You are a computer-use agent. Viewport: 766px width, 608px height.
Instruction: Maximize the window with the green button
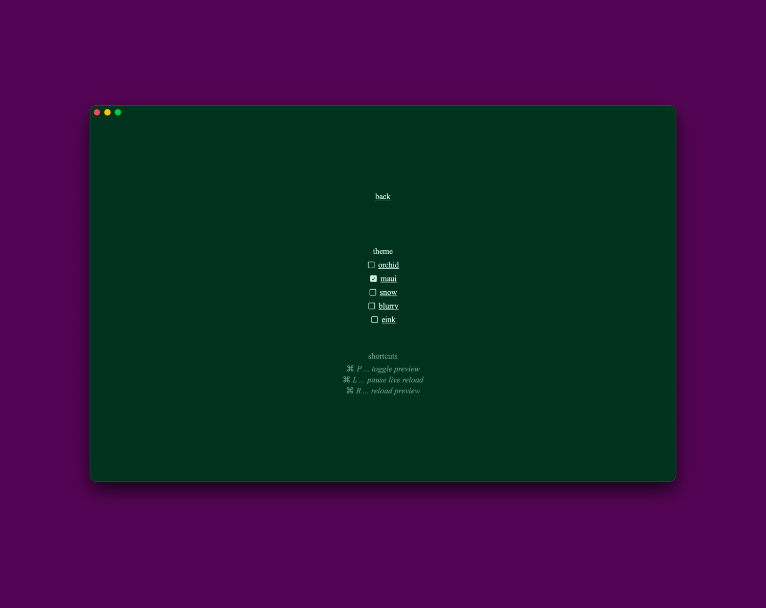118,112
